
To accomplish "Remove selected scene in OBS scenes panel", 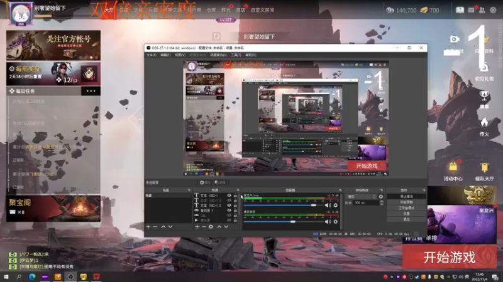I will pyautogui.click(x=155, y=227).
